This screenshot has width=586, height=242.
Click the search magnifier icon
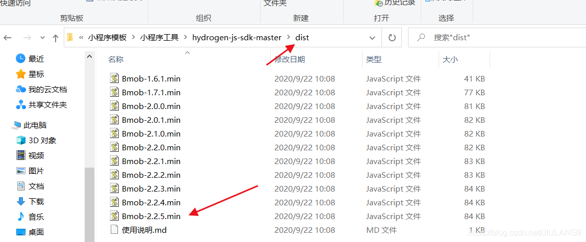[x=421, y=37]
